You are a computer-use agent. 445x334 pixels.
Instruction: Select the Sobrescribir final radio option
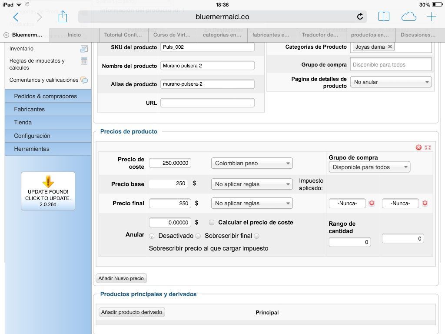198,236
